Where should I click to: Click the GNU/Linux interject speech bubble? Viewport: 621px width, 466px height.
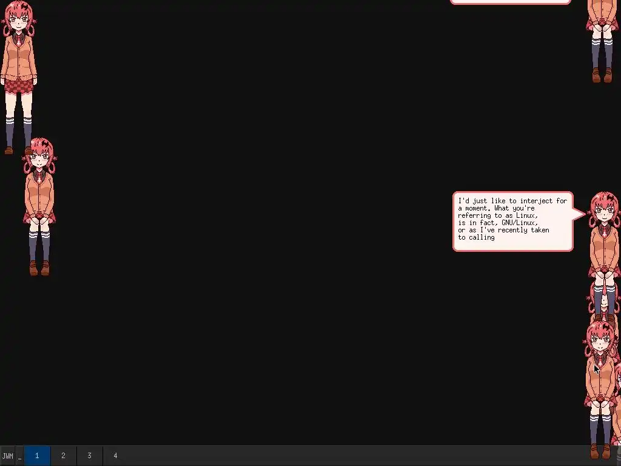[x=513, y=221]
